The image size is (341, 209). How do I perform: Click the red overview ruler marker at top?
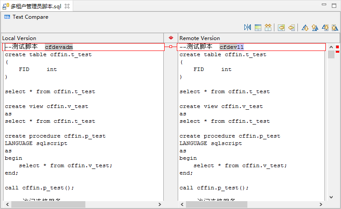click(x=338, y=47)
